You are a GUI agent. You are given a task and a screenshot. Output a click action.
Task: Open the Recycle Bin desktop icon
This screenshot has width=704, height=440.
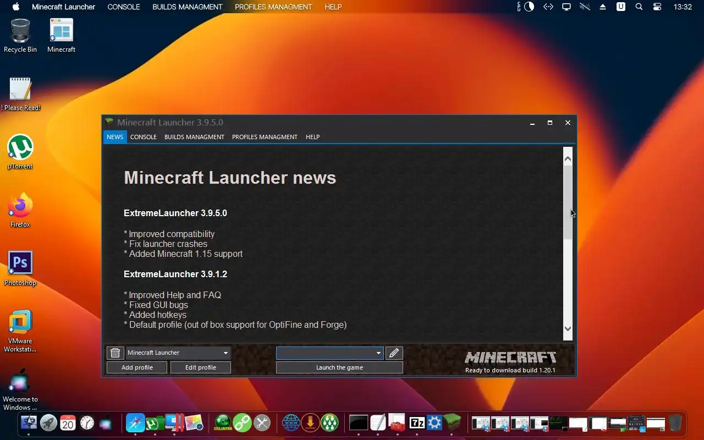20,36
